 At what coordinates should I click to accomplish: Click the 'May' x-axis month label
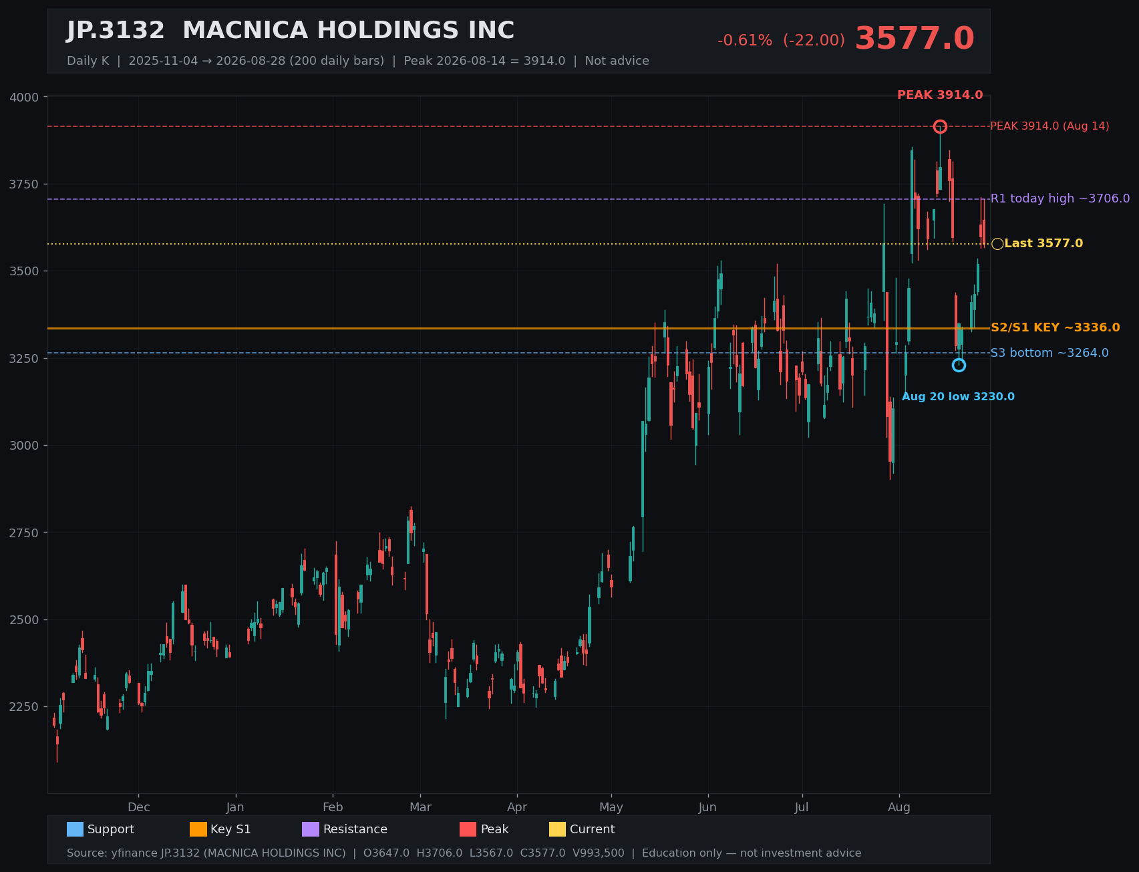[x=611, y=807]
